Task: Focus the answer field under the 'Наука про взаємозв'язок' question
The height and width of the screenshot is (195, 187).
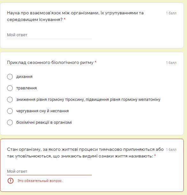Action: tap(49, 35)
